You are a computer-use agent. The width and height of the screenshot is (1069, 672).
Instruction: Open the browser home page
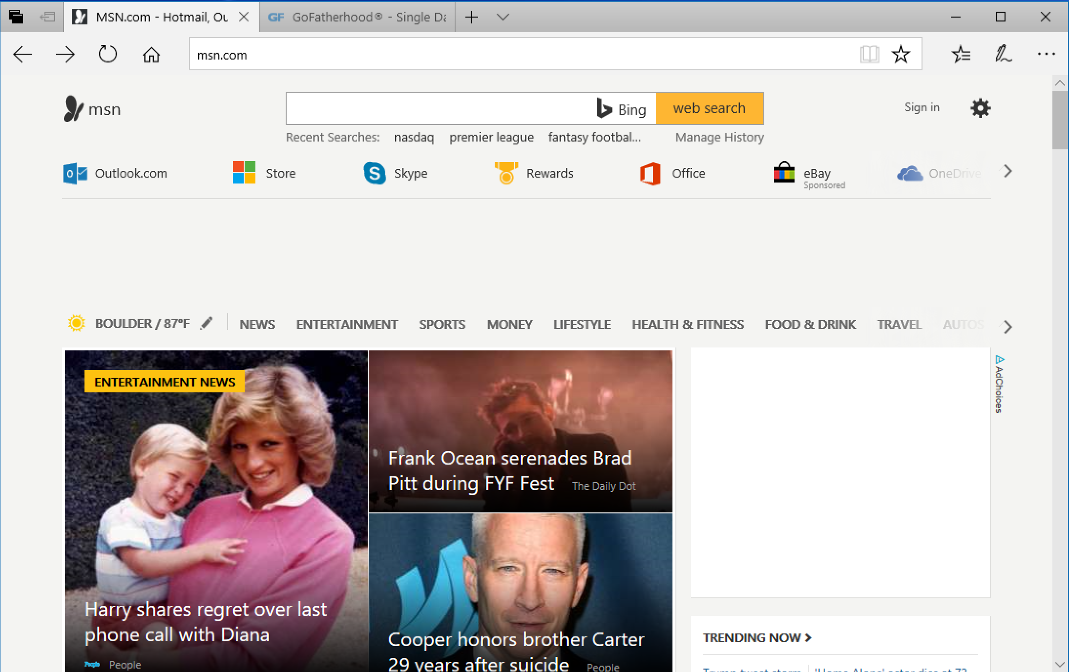151,54
